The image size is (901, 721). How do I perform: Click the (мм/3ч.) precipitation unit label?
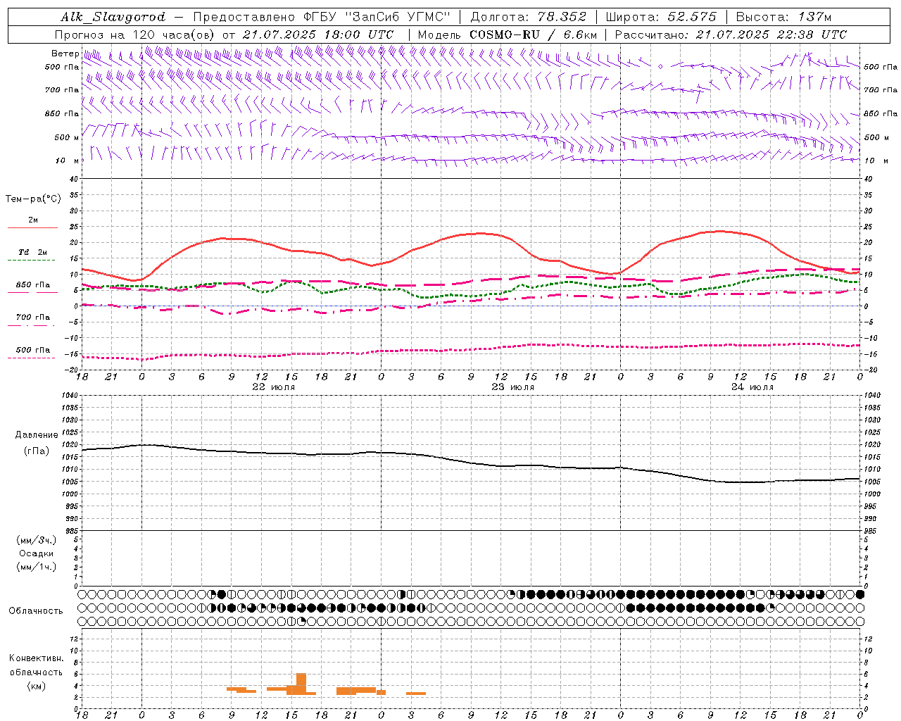[x=36, y=540]
